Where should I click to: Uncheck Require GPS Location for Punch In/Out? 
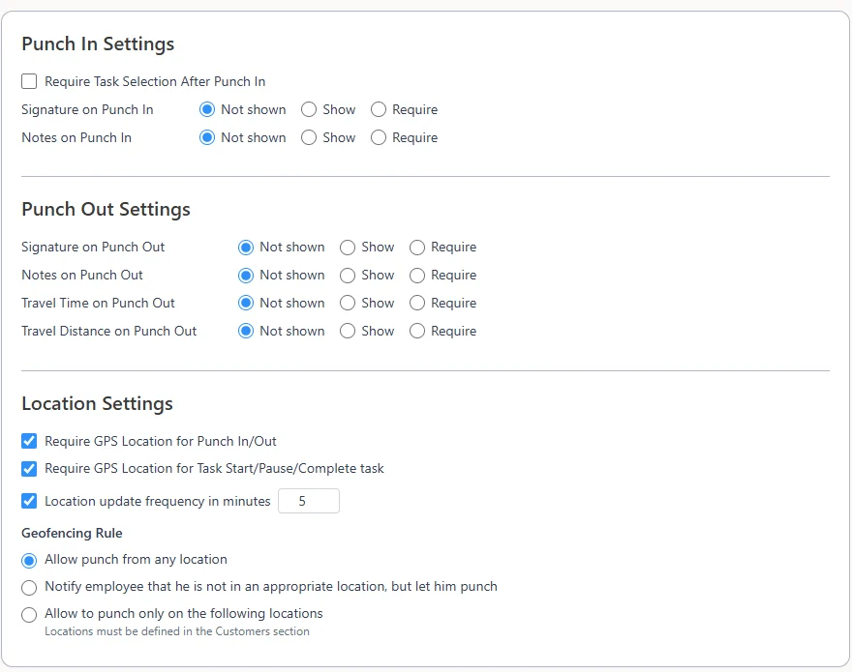29,441
